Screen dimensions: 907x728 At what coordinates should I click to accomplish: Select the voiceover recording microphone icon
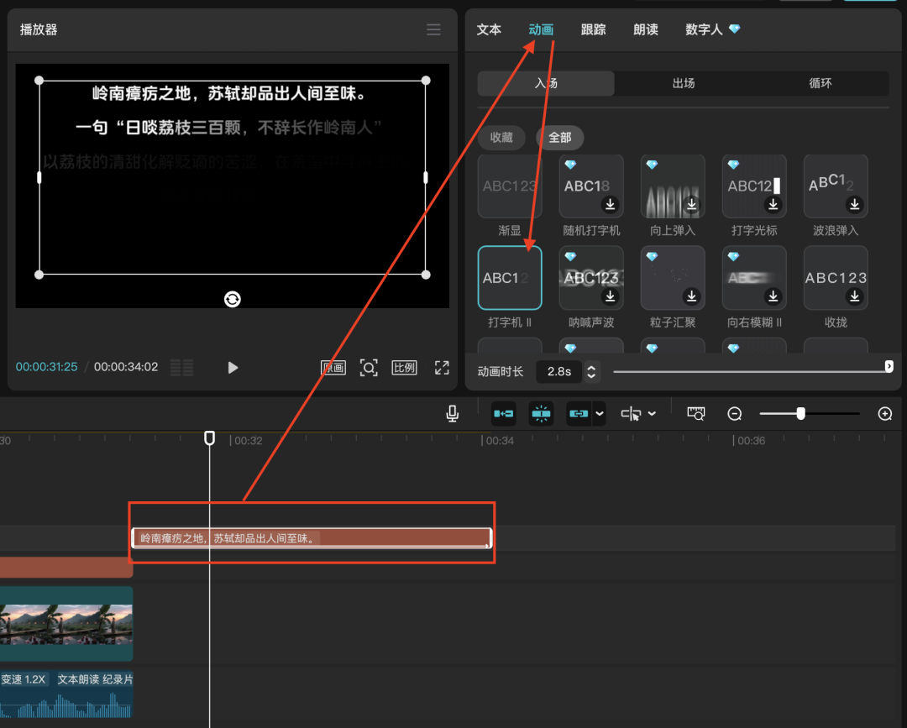452,413
